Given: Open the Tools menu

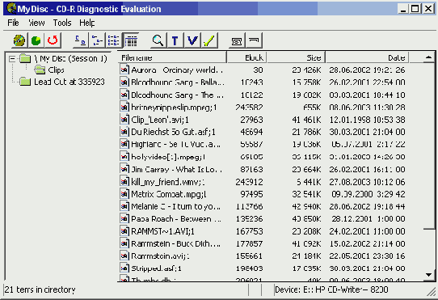Looking at the screenshot, I should click(62, 23).
